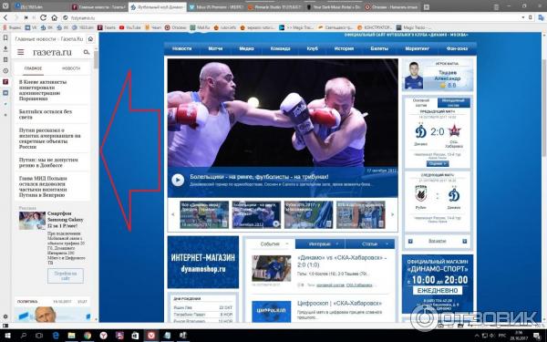
Task: Open the YouTube bookmark in the bookmarks bar
Action: (x=130, y=27)
